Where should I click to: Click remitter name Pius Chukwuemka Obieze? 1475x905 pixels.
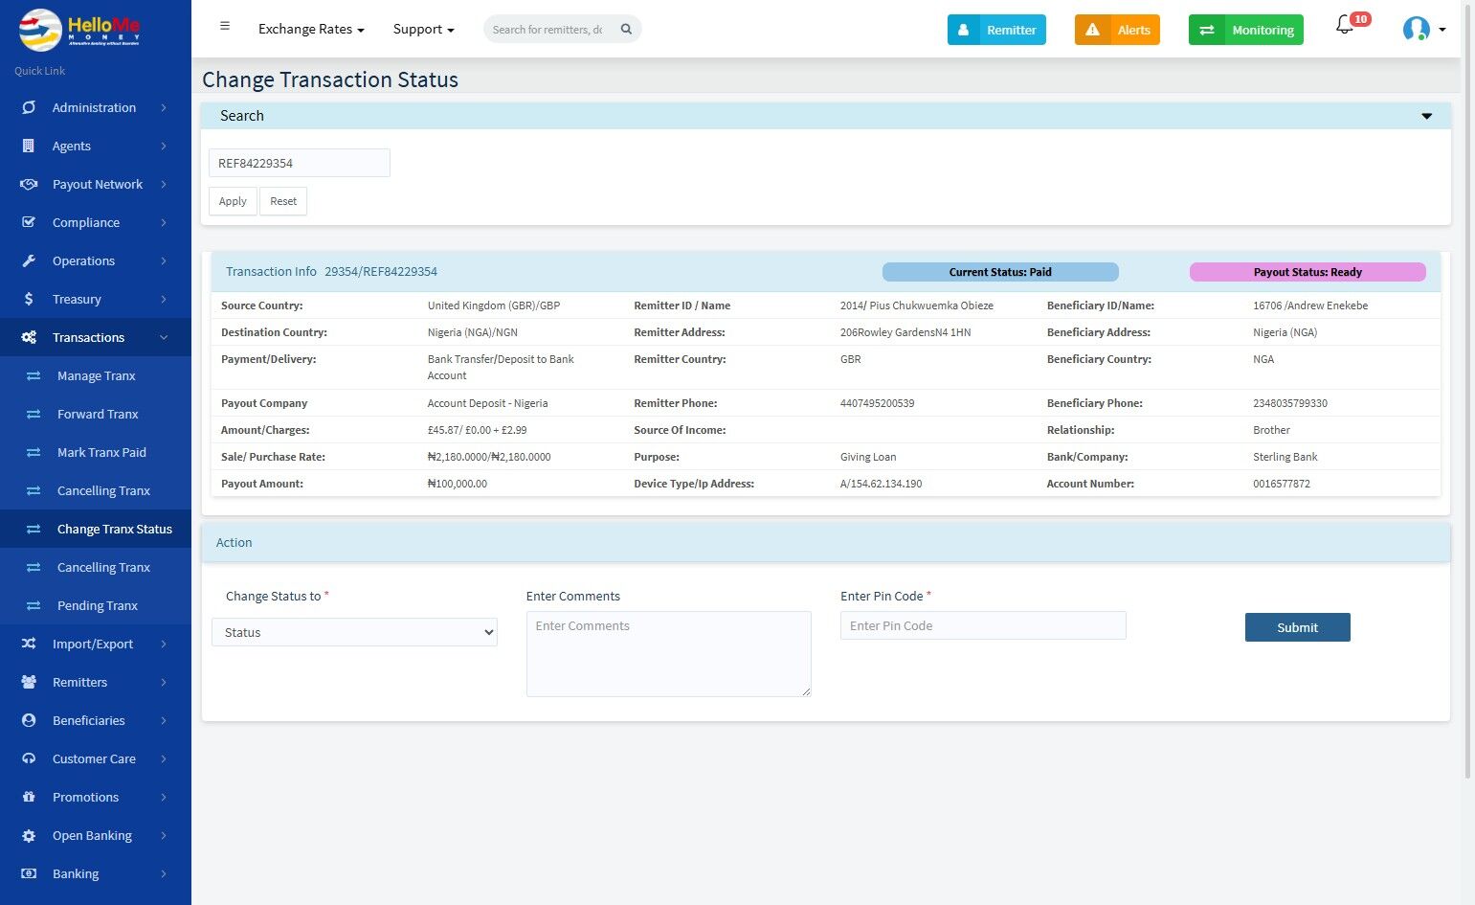click(x=931, y=305)
